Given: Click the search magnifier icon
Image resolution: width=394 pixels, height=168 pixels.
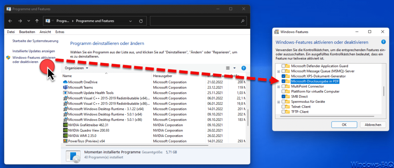Looking at the screenshot, I should coord(242,21).
